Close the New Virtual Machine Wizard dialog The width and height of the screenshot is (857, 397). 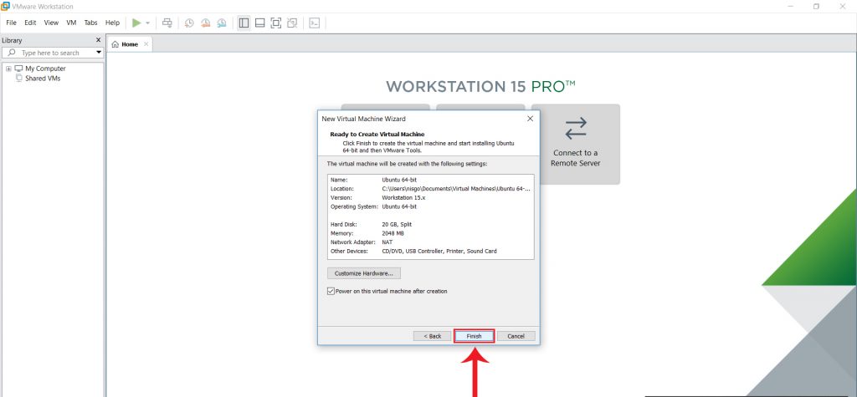pyautogui.click(x=530, y=119)
